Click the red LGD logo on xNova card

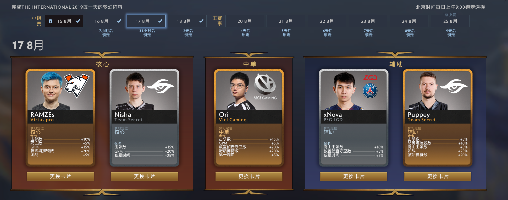point(370,78)
